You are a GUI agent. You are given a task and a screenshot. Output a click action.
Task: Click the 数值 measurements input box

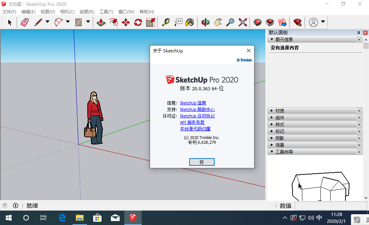pos(331,206)
